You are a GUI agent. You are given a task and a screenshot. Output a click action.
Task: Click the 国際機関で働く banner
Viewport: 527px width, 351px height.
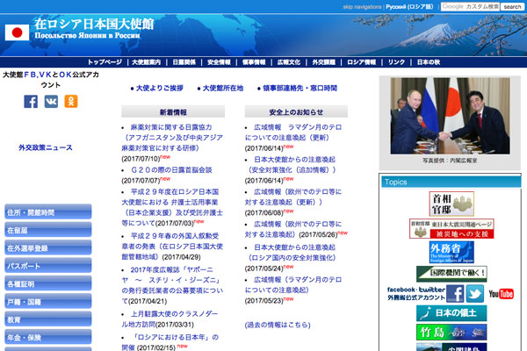point(452,274)
